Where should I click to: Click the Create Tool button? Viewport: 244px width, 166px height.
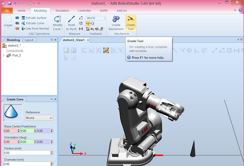tap(130, 23)
